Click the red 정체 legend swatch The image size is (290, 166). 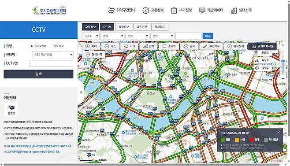pyautogui.click(x=252, y=140)
